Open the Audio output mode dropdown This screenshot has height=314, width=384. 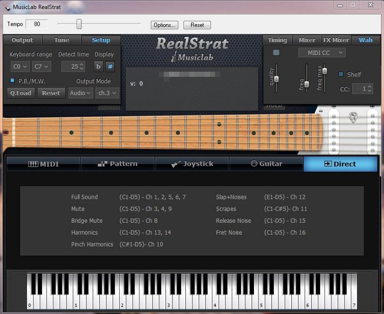80,93
